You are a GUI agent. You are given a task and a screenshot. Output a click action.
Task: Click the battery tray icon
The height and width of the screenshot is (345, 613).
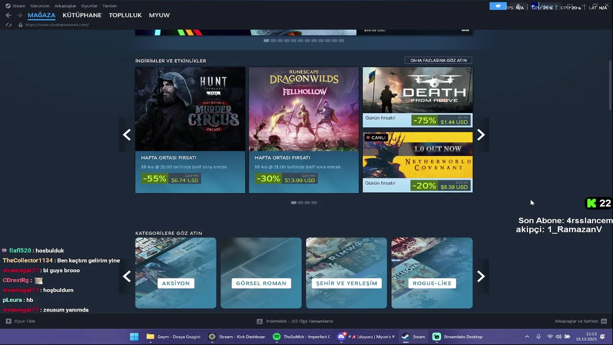pyautogui.click(x=567, y=337)
